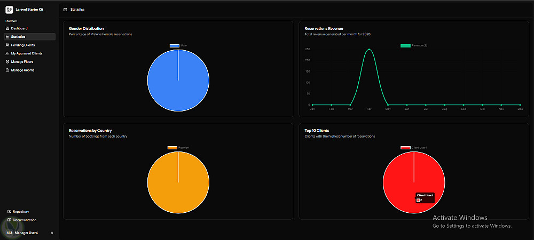This screenshot has height=240, width=534.
Task: Click the orange Reservations by Country pie
Action: (x=178, y=182)
